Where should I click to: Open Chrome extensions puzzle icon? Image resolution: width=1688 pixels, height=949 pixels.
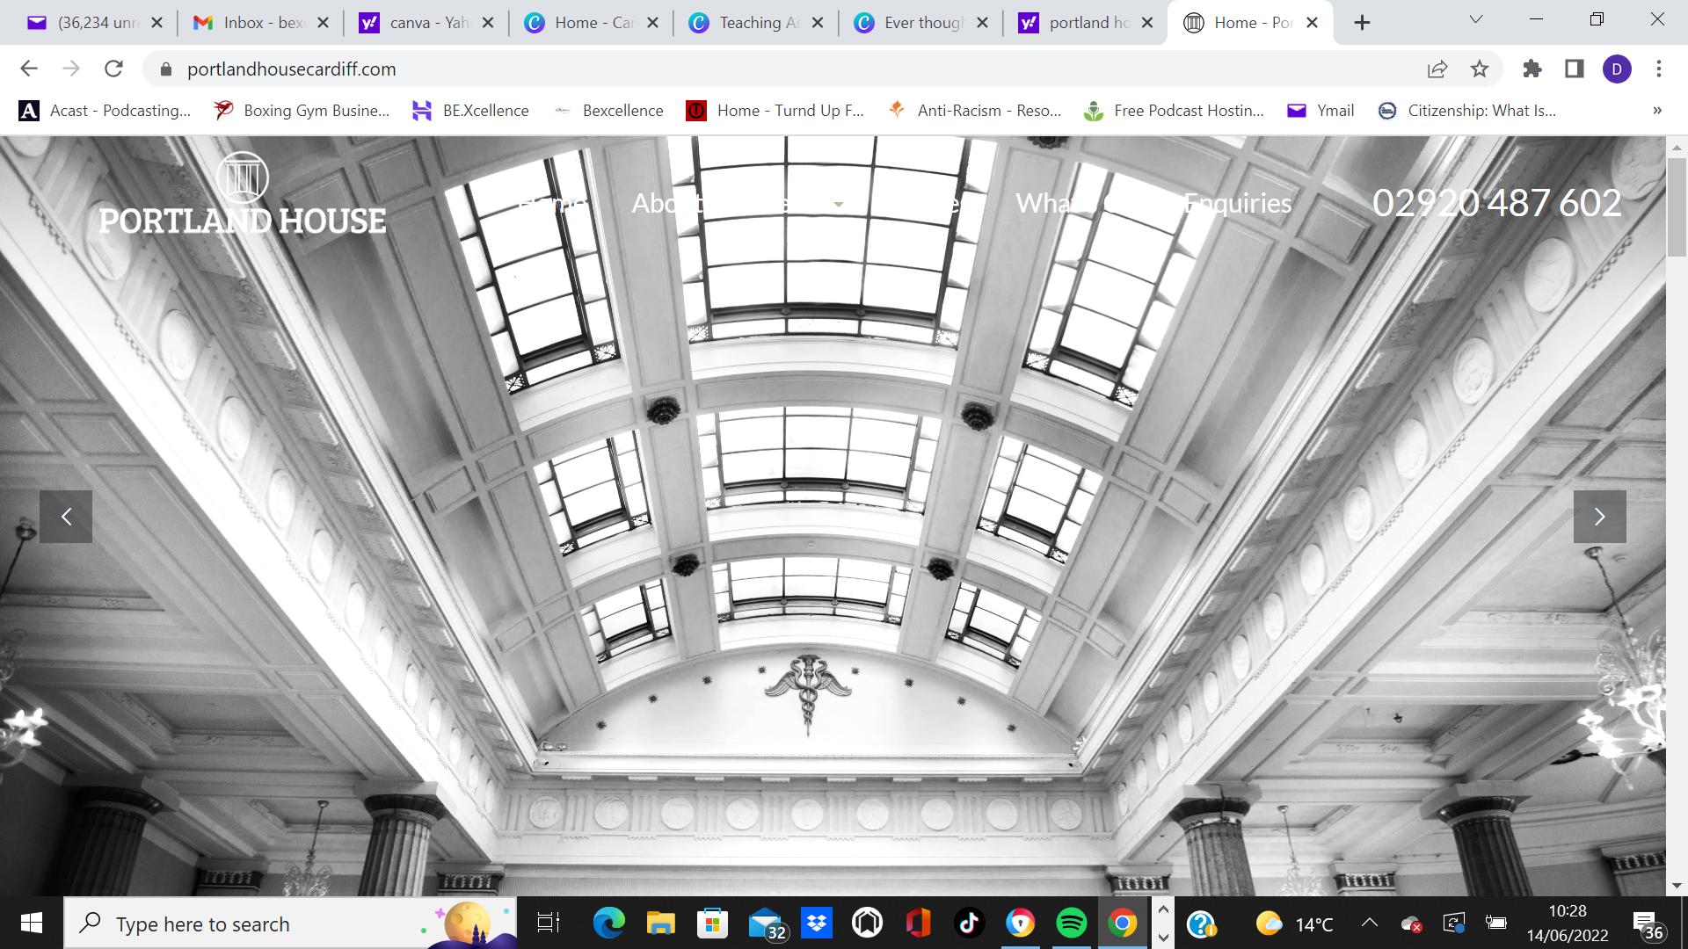(1532, 69)
